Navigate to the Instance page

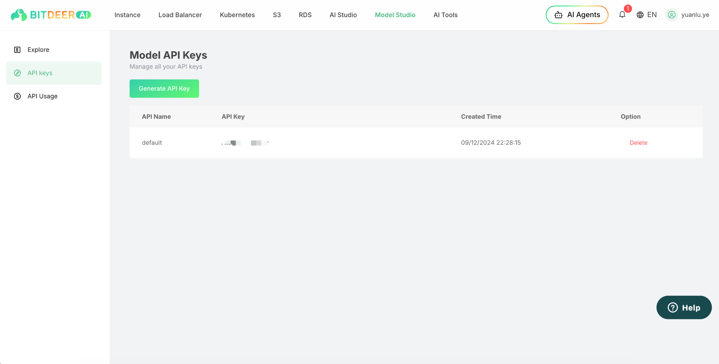click(127, 15)
